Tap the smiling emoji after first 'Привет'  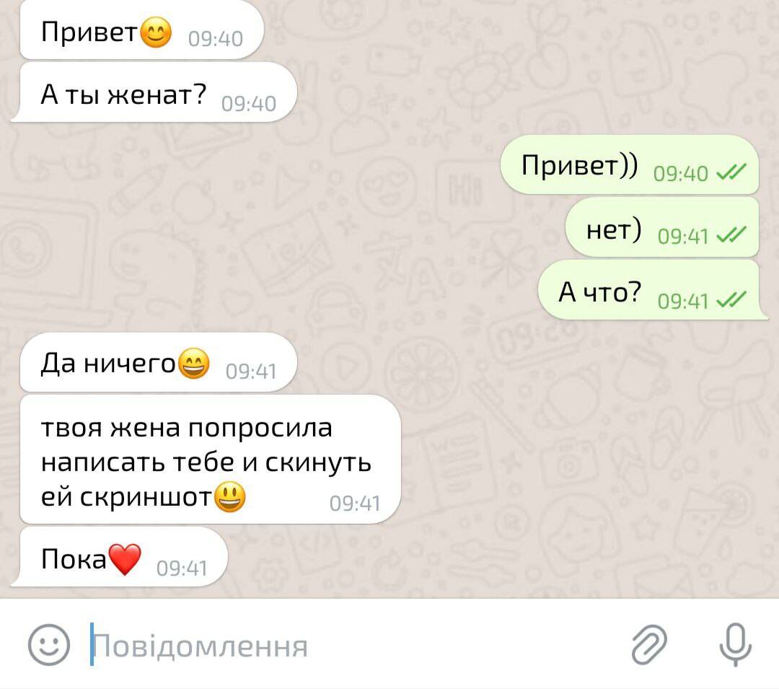(156, 32)
